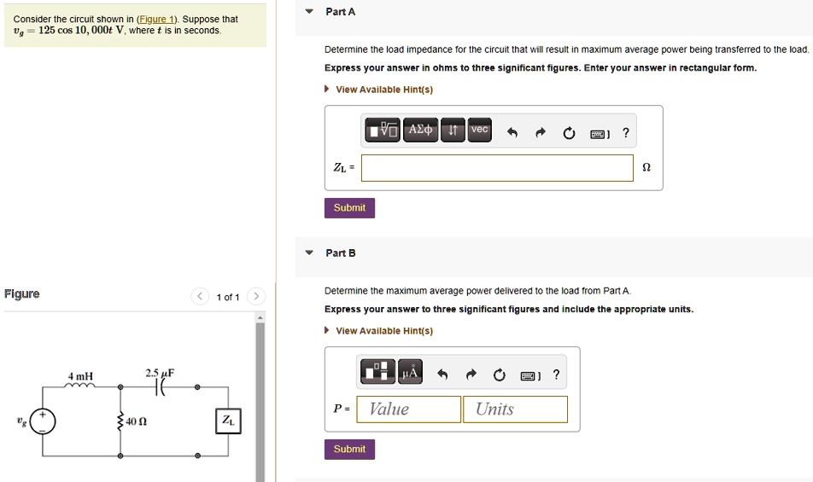Submit the Part B answer
Image resolution: width=813 pixels, height=482 pixels.
tap(349, 449)
